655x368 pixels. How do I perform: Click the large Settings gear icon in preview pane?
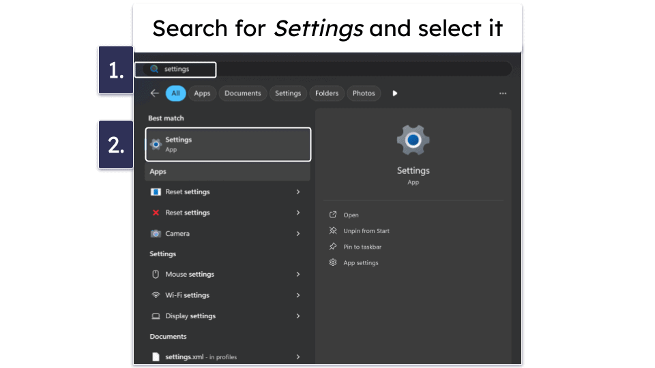(413, 140)
